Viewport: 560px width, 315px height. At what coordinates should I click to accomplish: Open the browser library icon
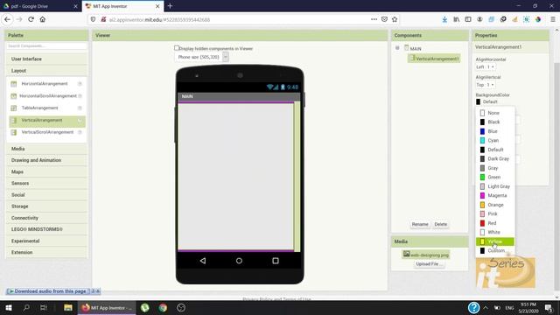coord(457,19)
